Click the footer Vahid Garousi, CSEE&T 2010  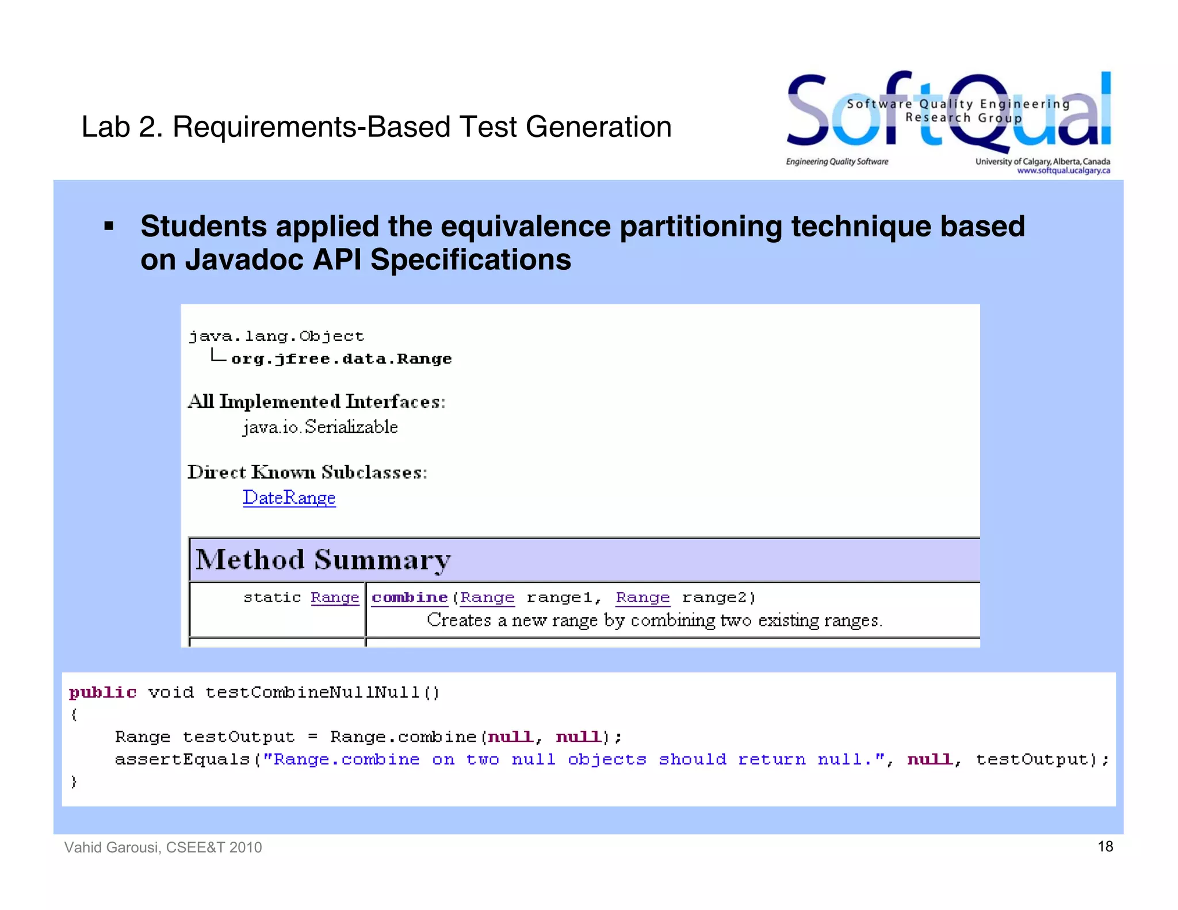(163, 847)
